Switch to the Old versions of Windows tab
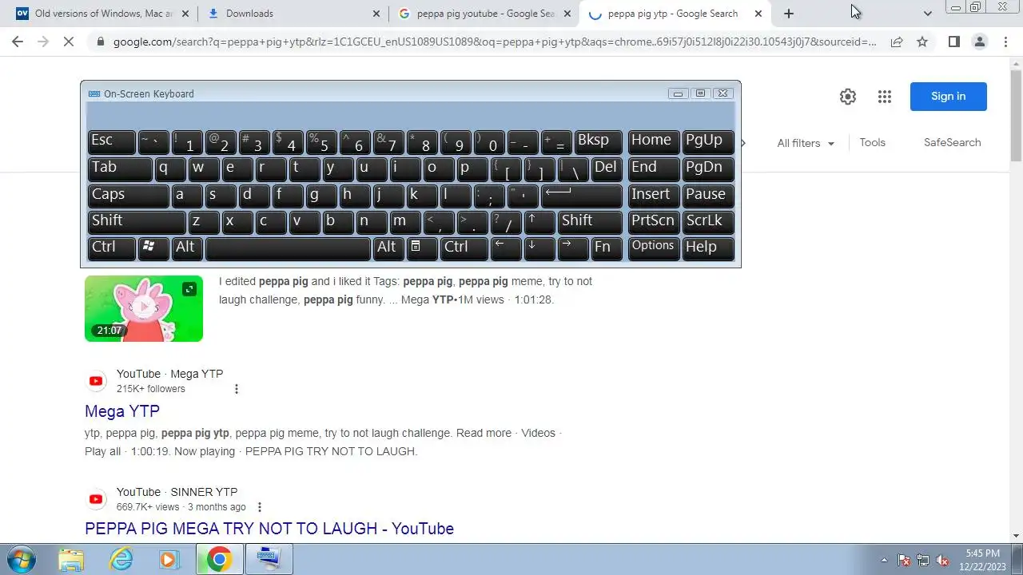 [104, 14]
